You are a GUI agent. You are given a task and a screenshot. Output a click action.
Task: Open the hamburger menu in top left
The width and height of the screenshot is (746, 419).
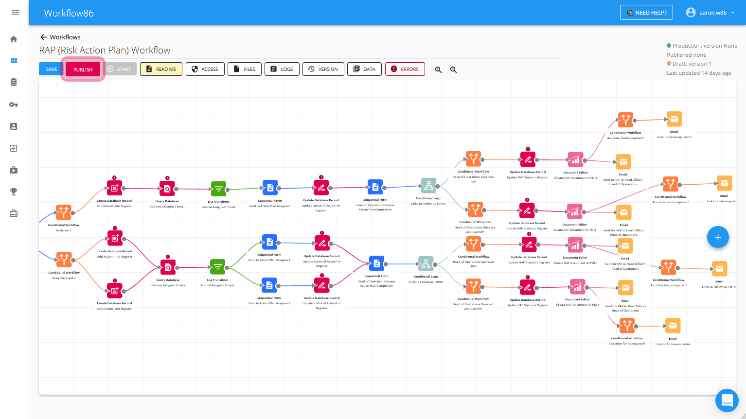coord(15,13)
